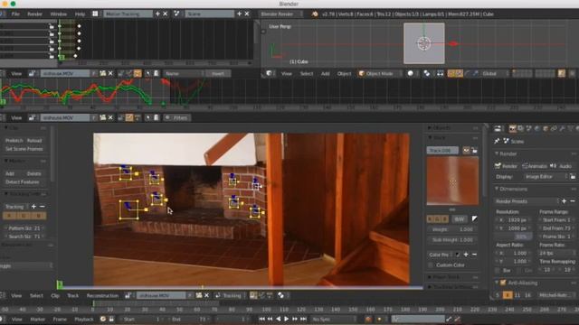This screenshot has width=579, height=325.
Task: Open the 24 fps frame rate dropdown
Action: click(x=556, y=253)
